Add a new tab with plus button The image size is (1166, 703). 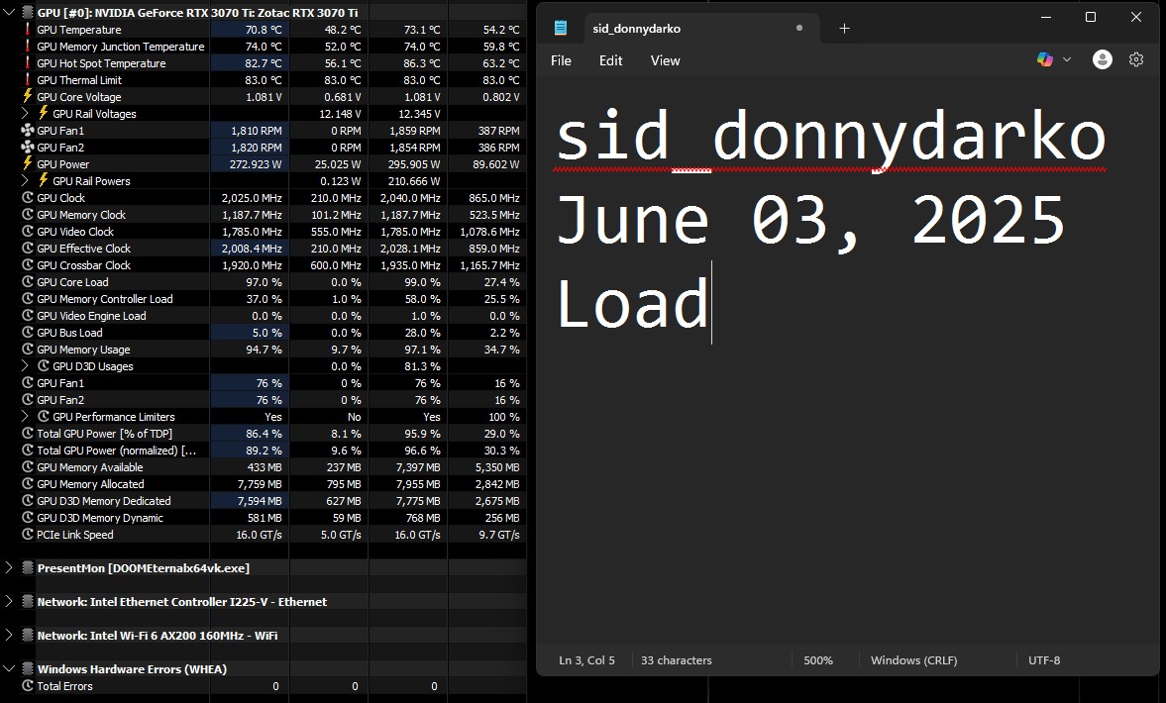click(x=844, y=29)
